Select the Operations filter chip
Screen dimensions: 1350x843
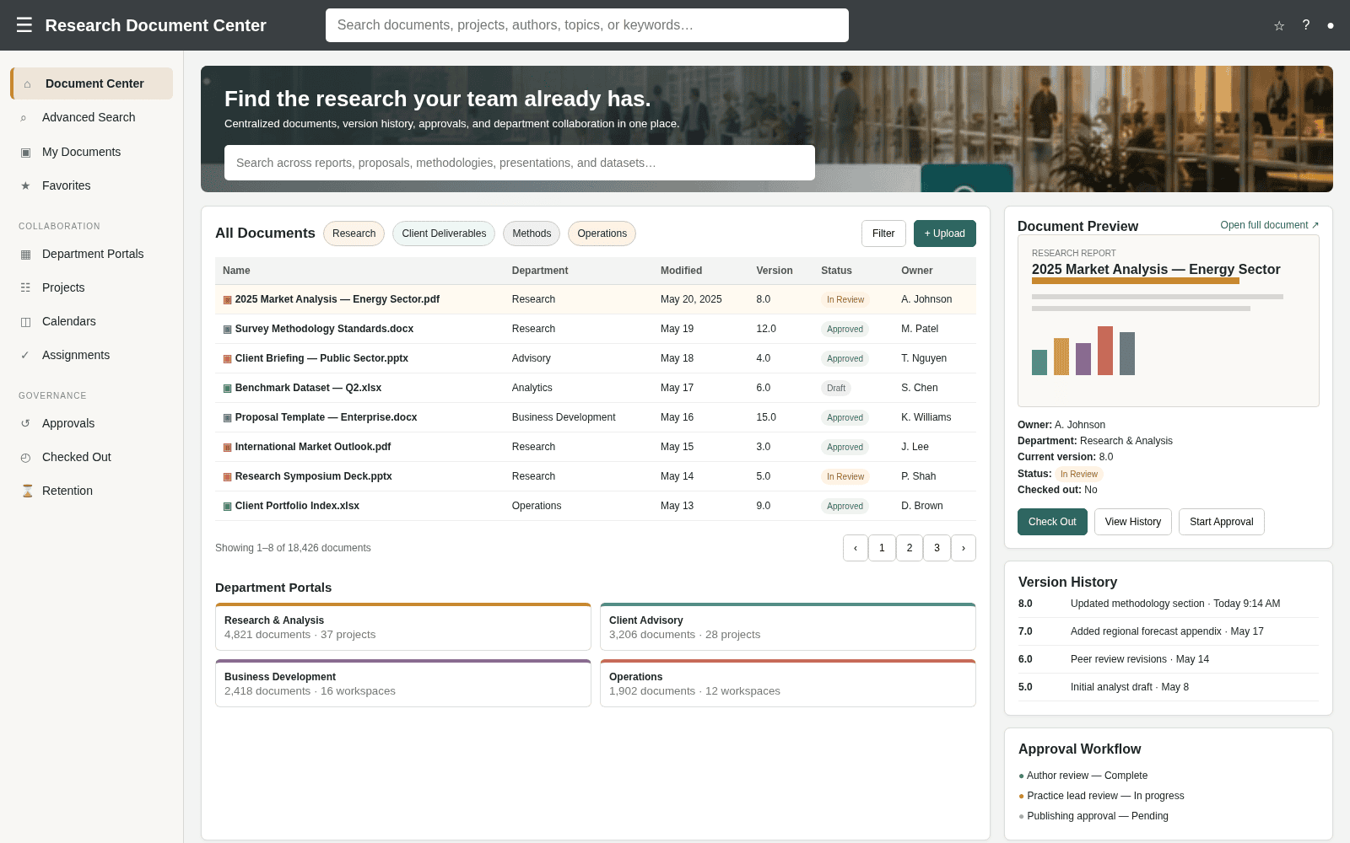(602, 234)
